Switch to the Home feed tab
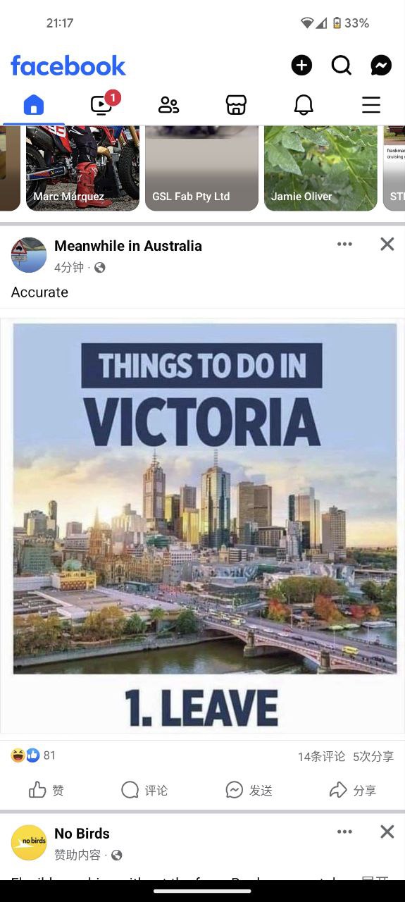405x902 pixels. click(x=33, y=105)
